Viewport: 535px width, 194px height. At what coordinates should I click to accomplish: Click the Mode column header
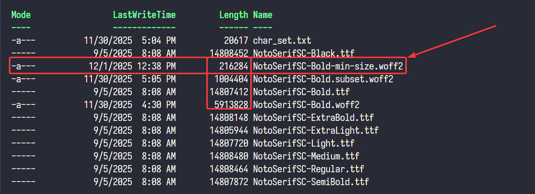tap(21, 15)
